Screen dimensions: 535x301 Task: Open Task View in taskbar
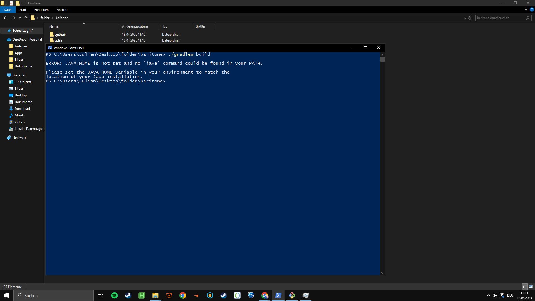click(100, 295)
